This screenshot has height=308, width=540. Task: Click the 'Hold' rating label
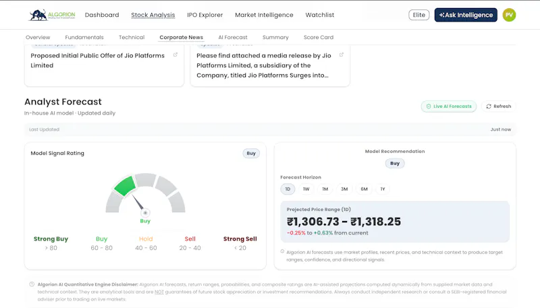[x=146, y=239]
